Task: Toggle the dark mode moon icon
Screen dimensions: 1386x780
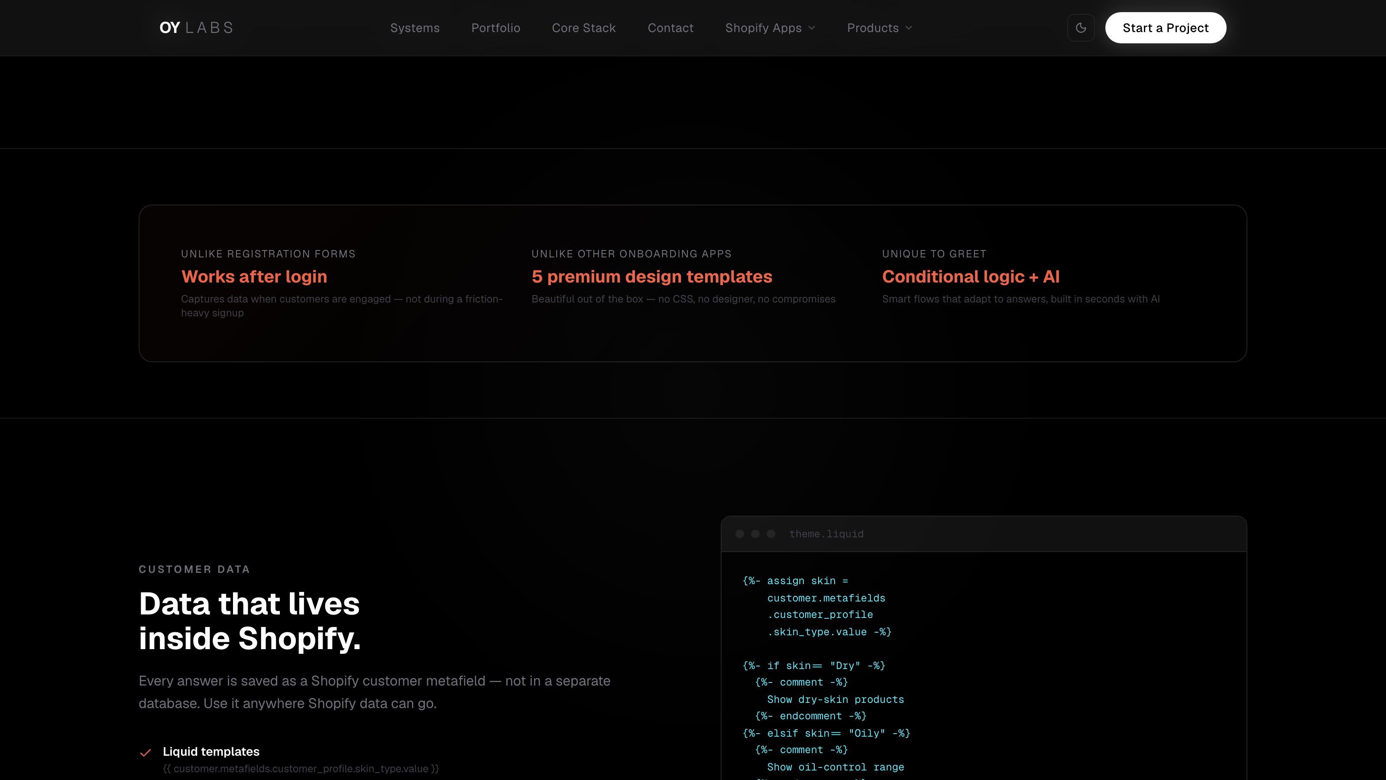Action: pos(1080,27)
